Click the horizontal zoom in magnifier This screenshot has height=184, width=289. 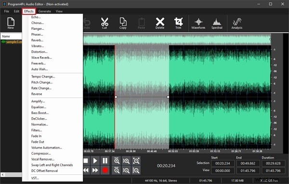coord(117,161)
